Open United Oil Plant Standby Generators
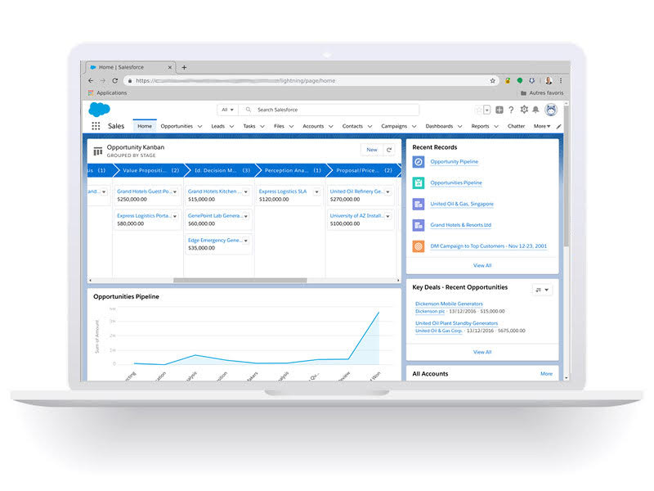The image size is (654, 491). point(456,323)
